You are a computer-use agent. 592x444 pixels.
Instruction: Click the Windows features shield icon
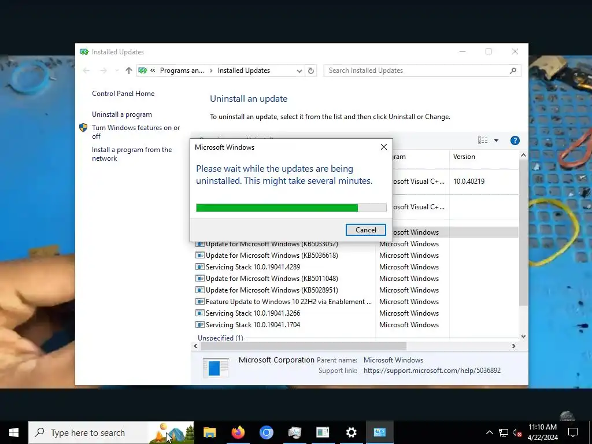point(83,128)
